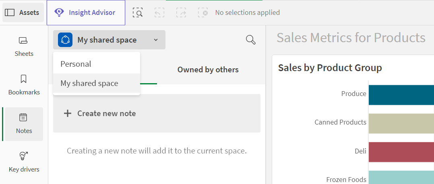Choose My shared space option
This screenshot has width=434, height=184.
click(89, 83)
